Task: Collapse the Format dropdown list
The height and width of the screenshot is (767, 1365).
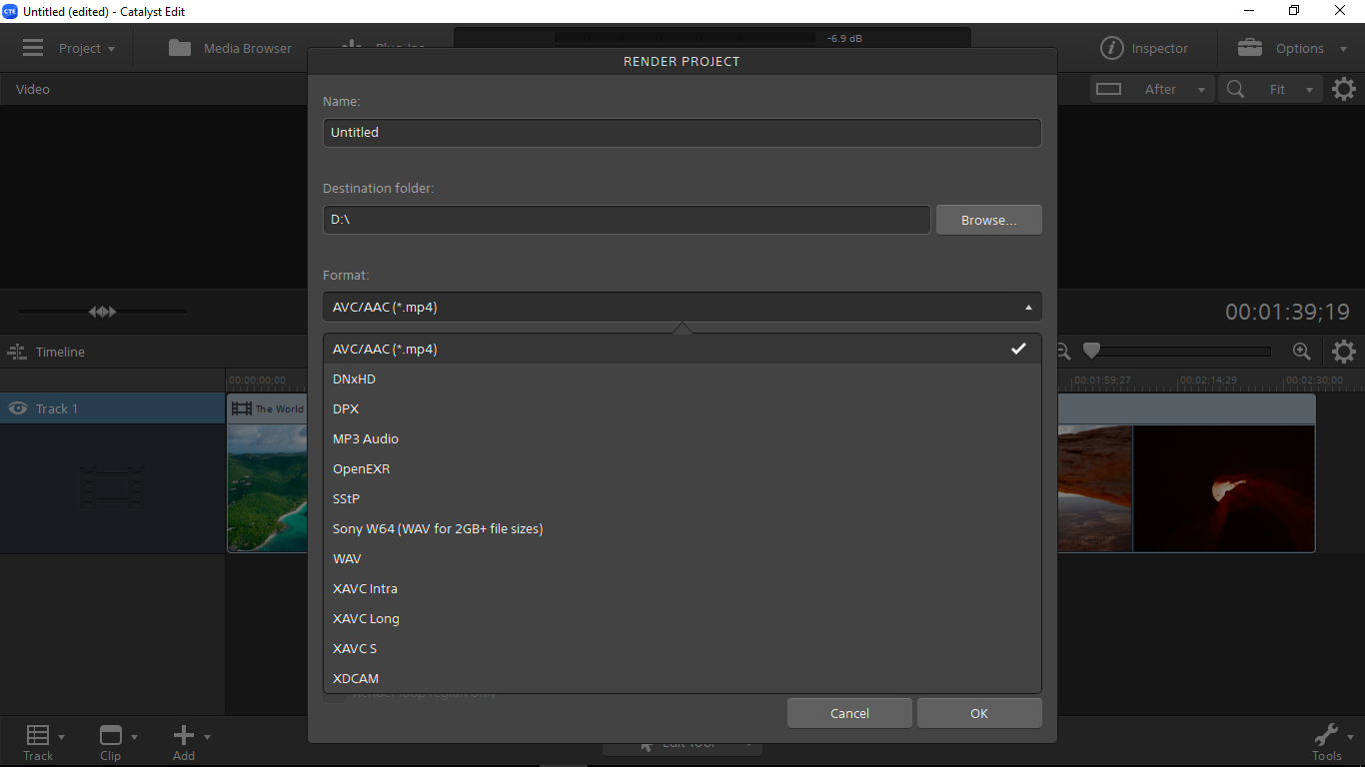Action: point(1028,308)
